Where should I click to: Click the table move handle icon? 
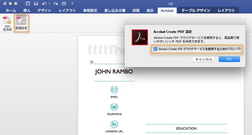(x=92, y=62)
